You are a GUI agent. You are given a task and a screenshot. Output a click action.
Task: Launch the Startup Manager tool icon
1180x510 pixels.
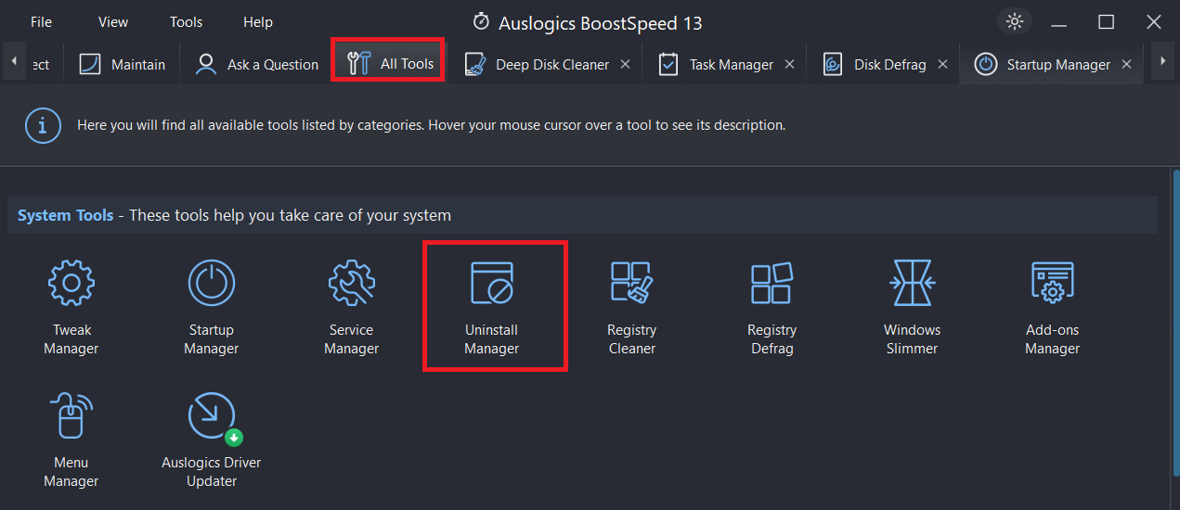point(212,307)
